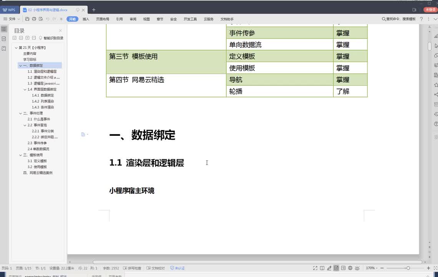This screenshot has height=277, width=438.
Task: Open the 开发工具 ribbon tab
Action: pyautogui.click(x=190, y=19)
